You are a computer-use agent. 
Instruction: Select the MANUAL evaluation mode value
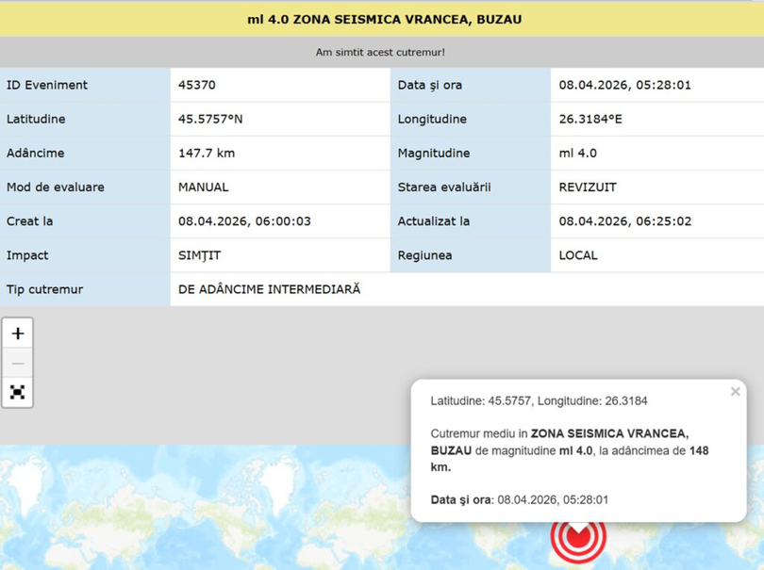[204, 187]
